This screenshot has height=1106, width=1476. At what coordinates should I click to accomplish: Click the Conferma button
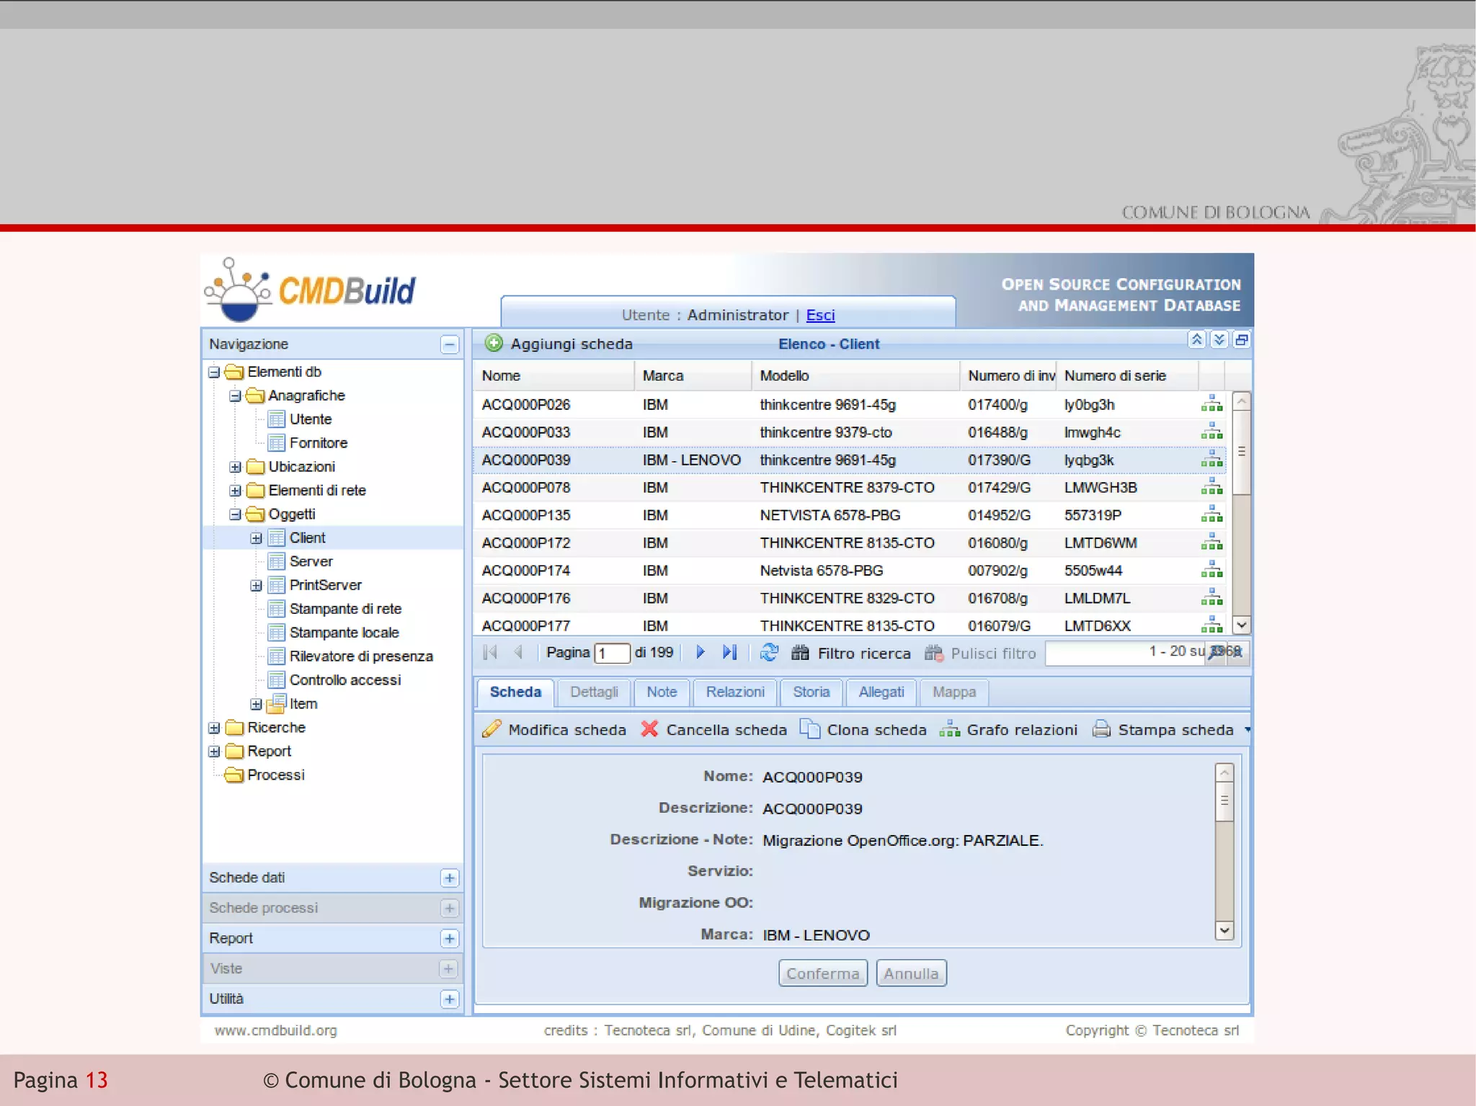(x=823, y=973)
